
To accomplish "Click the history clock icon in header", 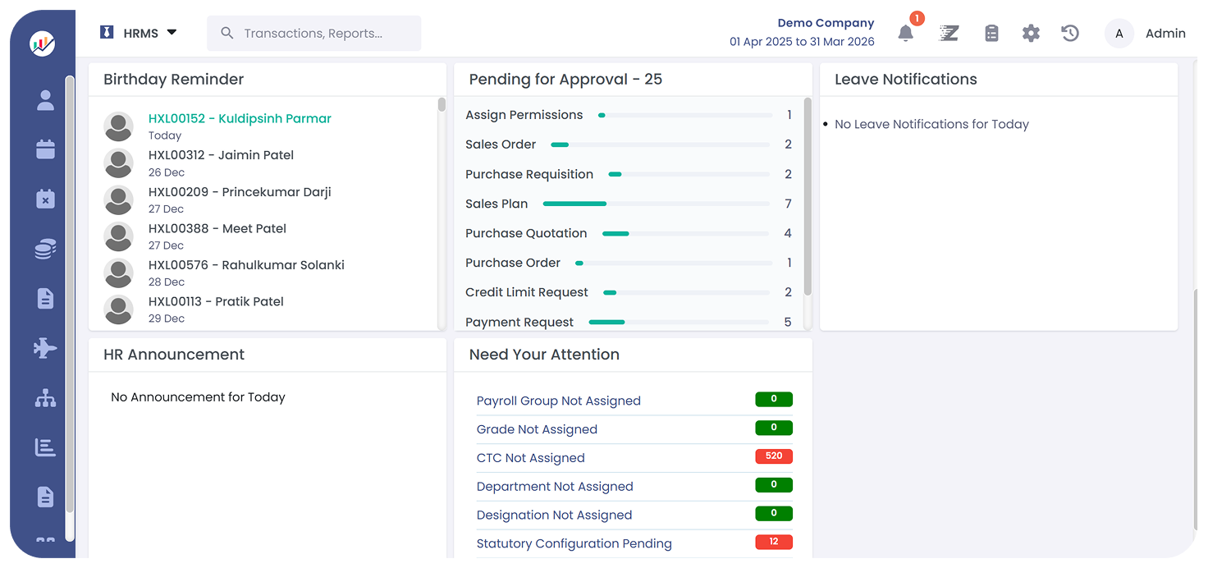I will 1069,34.
